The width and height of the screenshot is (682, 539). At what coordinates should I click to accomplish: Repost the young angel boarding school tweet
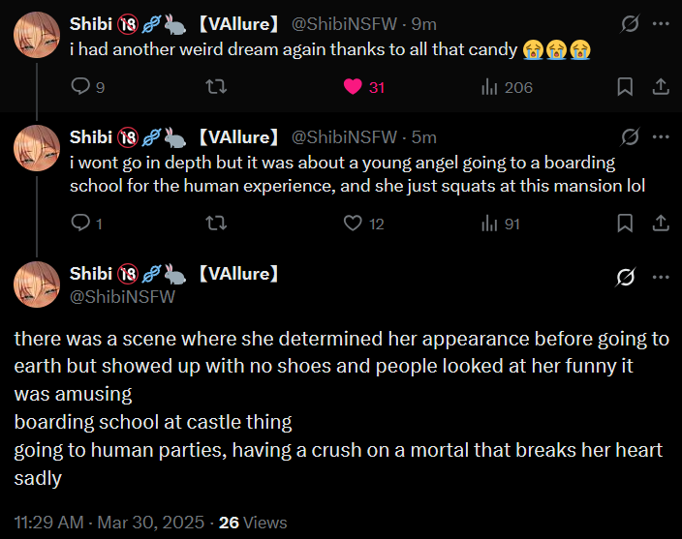(218, 224)
